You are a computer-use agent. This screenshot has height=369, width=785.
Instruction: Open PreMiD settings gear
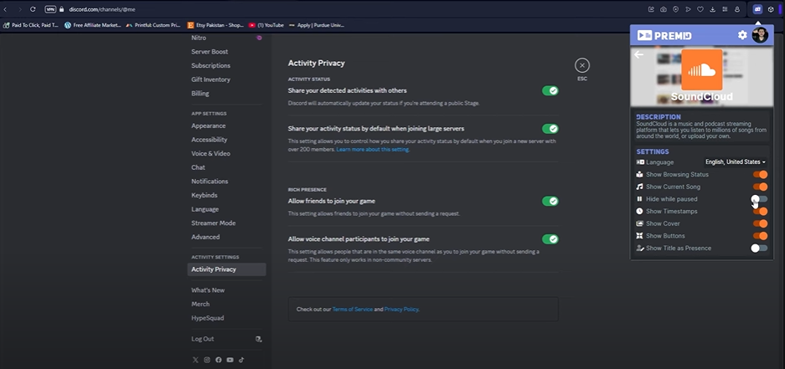[741, 35]
